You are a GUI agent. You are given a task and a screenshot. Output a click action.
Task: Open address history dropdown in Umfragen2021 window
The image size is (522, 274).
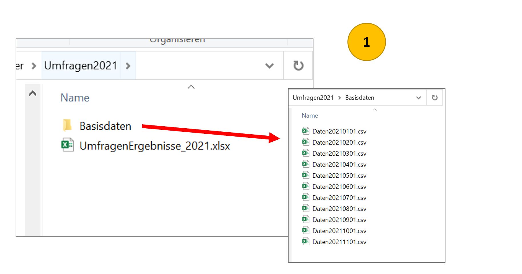click(x=269, y=66)
